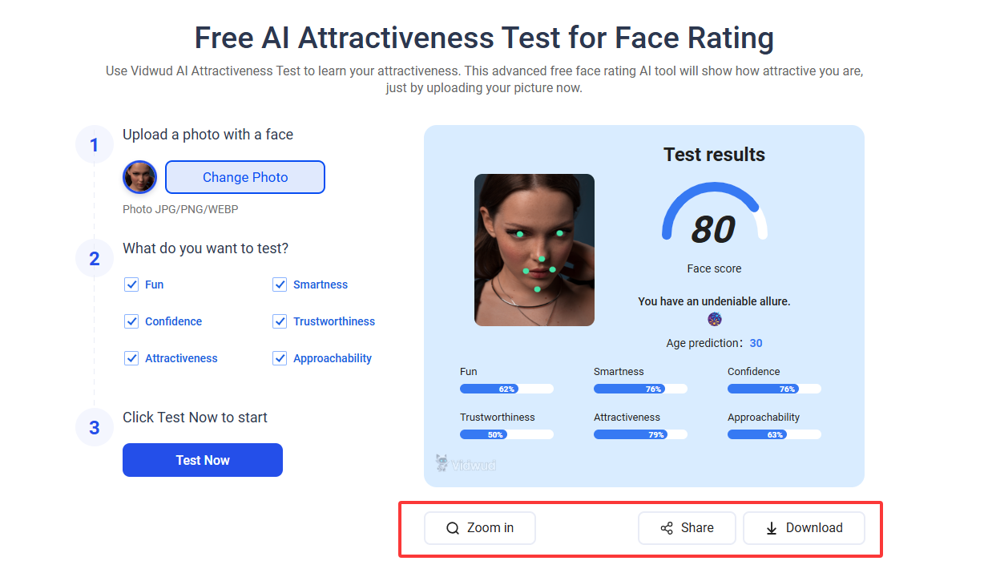984x569 pixels.
Task: Click the Attractiveness 79% progress bar
Action: pyautogui.click(x=640, y=434)
